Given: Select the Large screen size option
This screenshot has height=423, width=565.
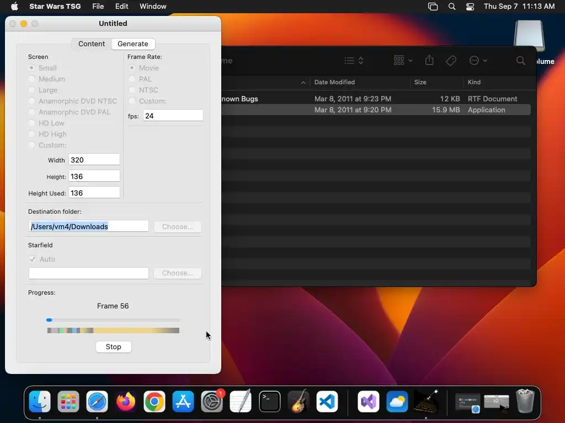Looking at the screenshot, I should coord(31,90).
